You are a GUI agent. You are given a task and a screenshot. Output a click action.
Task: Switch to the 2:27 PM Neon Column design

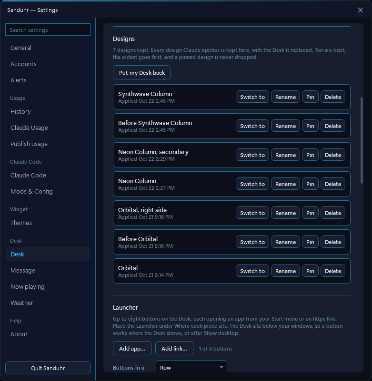(252, 184)
